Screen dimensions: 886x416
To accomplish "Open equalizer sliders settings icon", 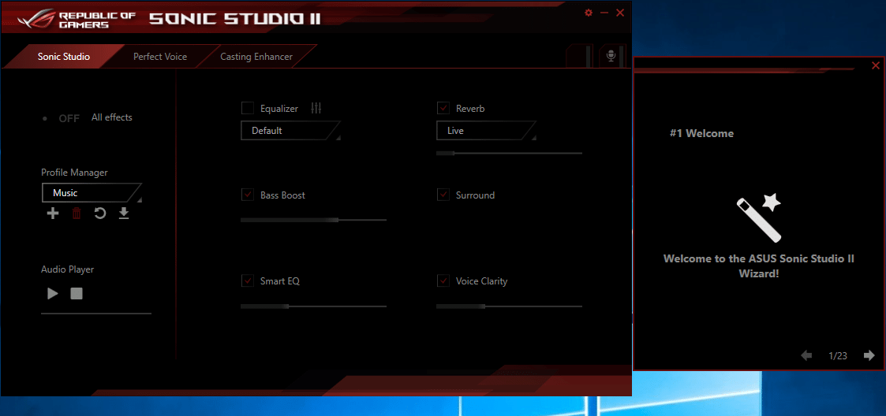I will 316,109.
